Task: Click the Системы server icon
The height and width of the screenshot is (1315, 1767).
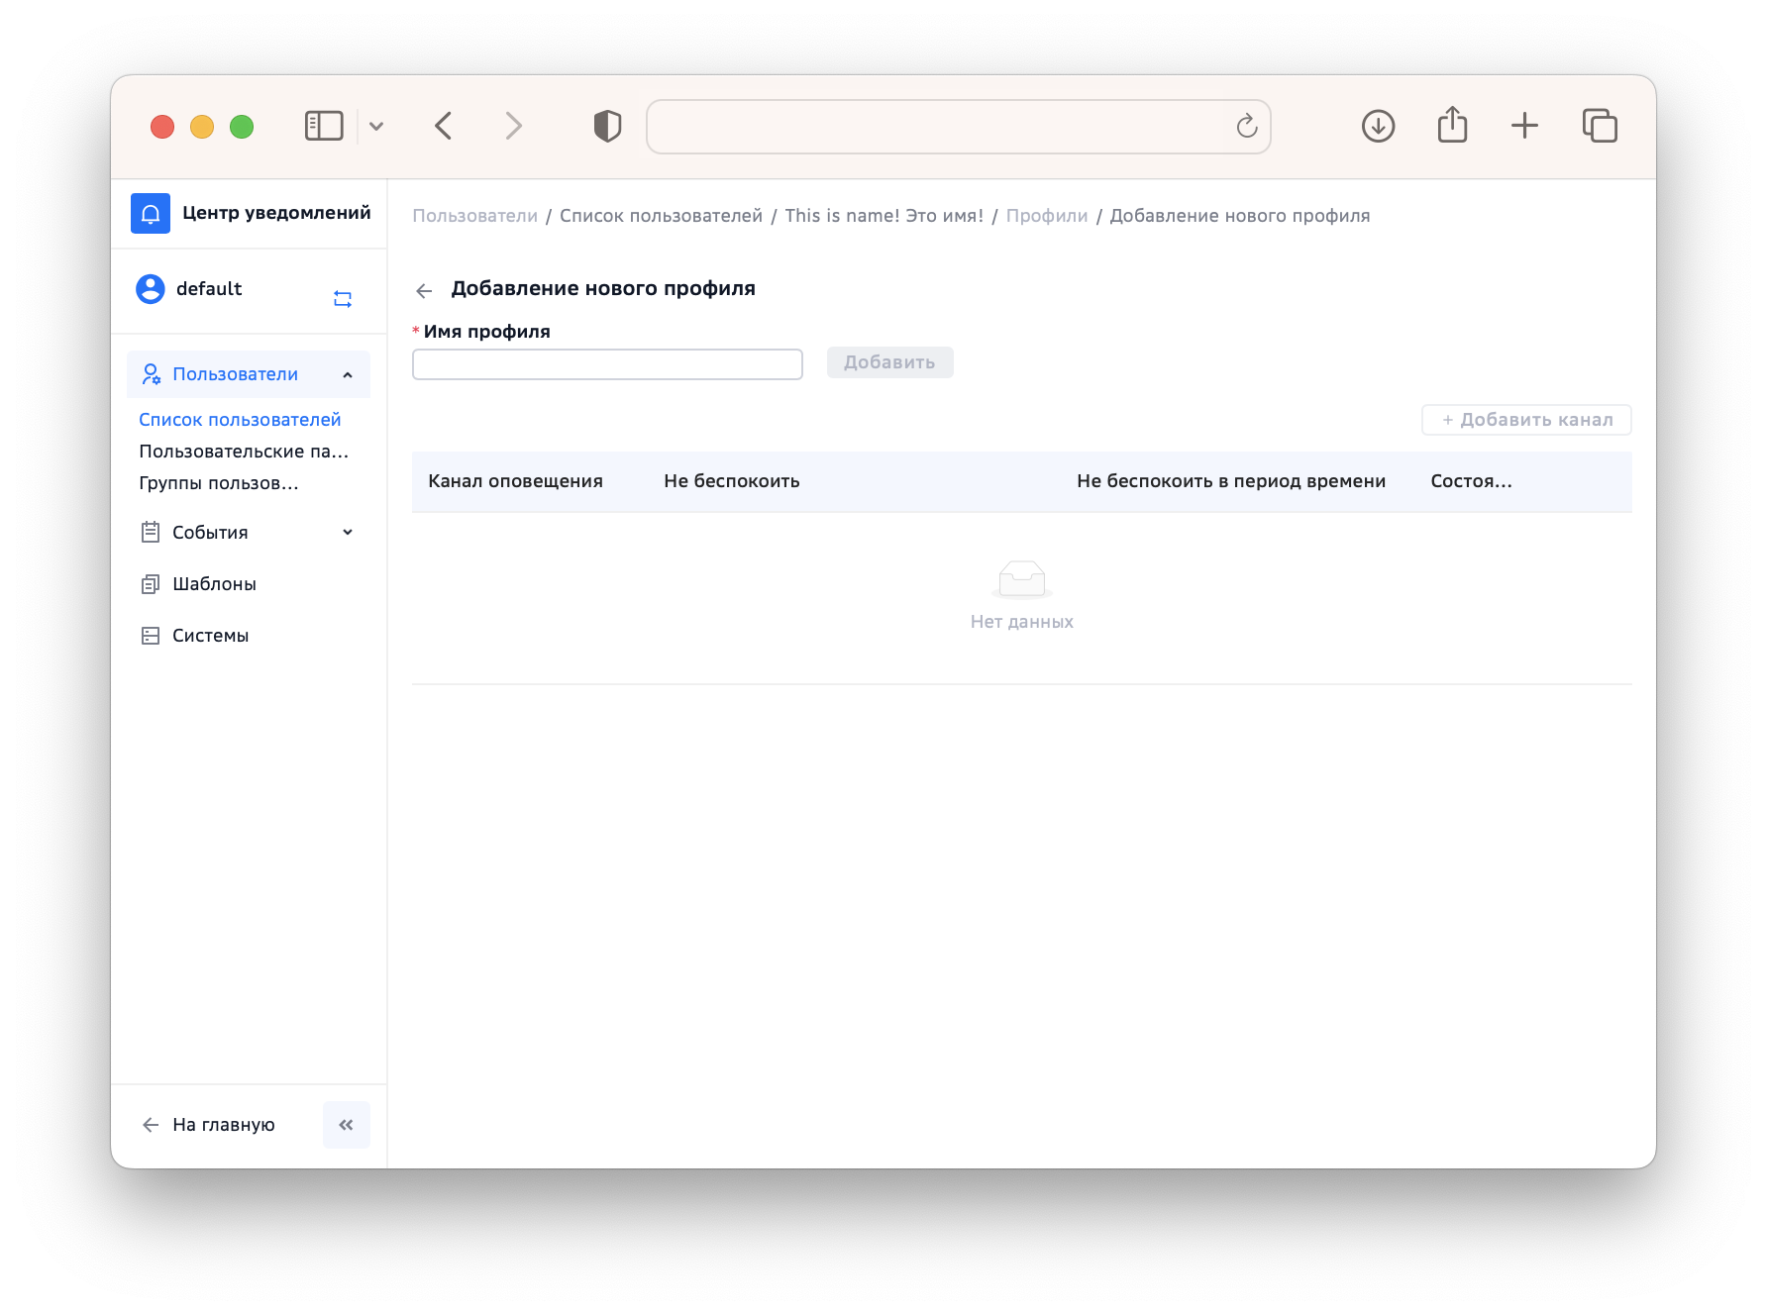Action: [x=151, y=636]
